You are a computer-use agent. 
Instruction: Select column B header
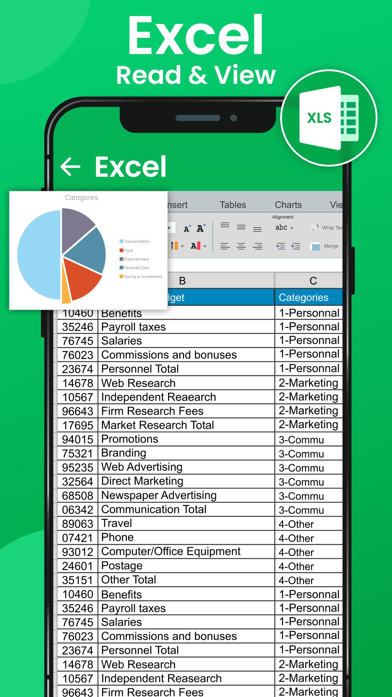click(x=221, y=280)
